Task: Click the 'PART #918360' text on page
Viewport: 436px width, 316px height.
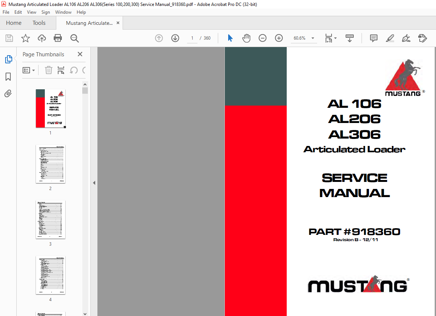Action: 354,232
